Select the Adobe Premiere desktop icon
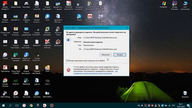The width and height of the screenshot is (192, 108). 175,5
